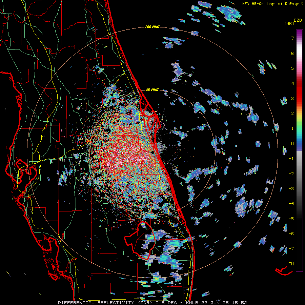Click the DZD product label
This screenshot has width=305, height=305.
[x=298, y=20]
